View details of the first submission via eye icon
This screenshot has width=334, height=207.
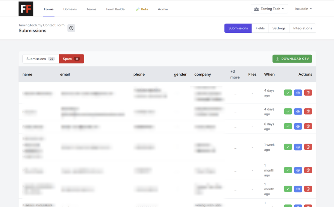click(x=298, y=92)
